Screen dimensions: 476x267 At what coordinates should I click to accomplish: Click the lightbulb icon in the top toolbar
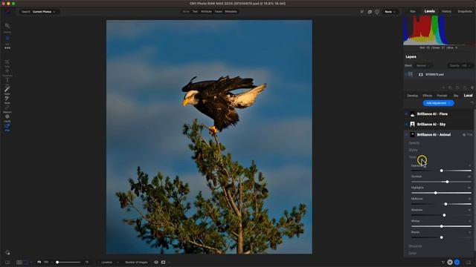pyautogui.click(x=377, y=12)
